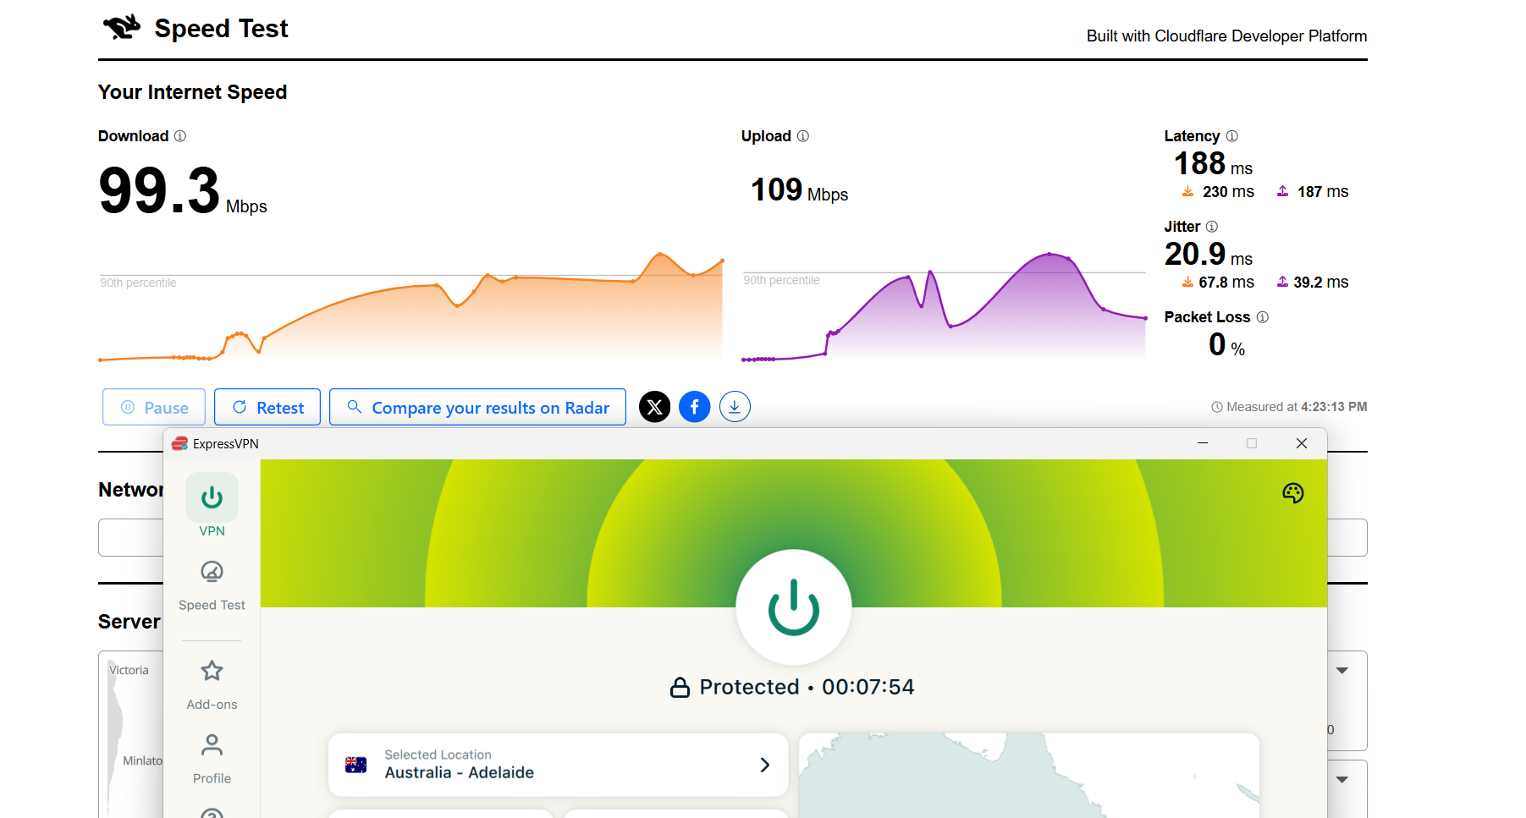1526x818 pixels.
Task: Open Speed Test from the ExpressVPN sidebar
Action: 212,572
